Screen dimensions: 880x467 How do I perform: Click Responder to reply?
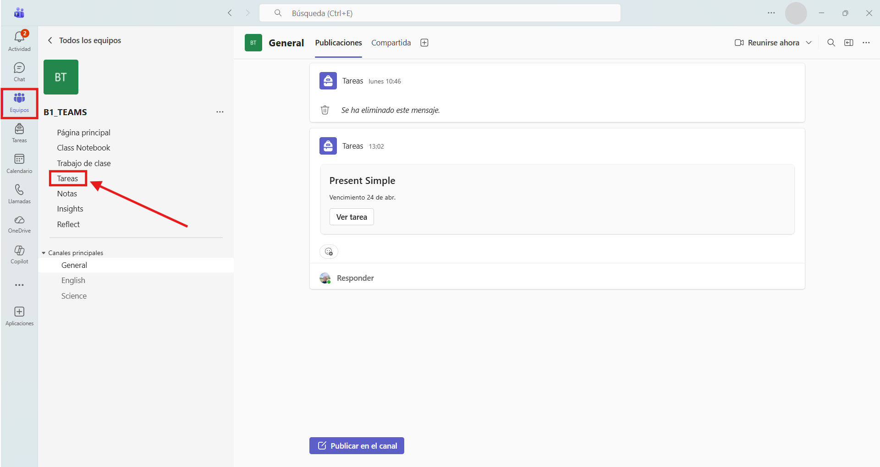[355, 278]
